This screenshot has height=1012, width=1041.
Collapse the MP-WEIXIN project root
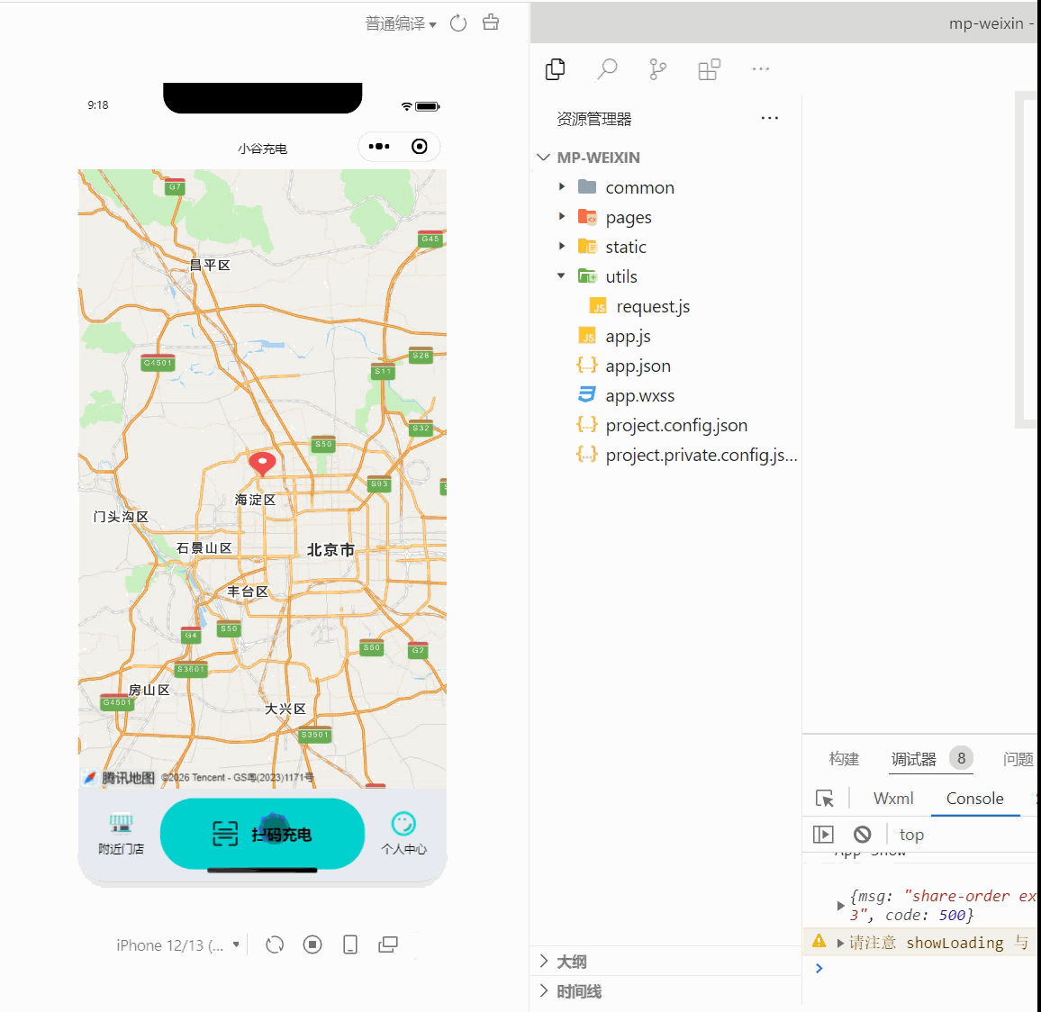pos(544,158)
